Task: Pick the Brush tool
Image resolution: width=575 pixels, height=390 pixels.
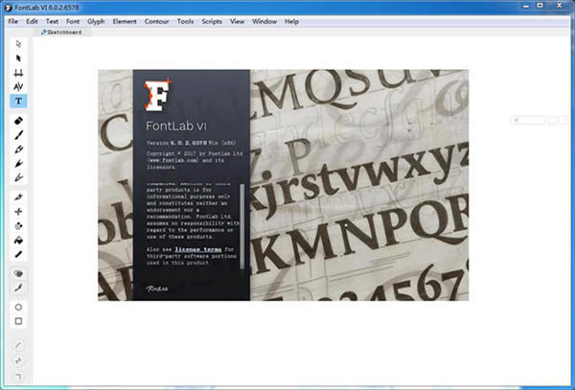Action: click(x=19, y=136)
